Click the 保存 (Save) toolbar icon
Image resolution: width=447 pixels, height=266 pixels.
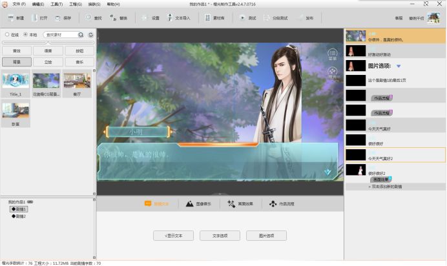coord(63,18)
